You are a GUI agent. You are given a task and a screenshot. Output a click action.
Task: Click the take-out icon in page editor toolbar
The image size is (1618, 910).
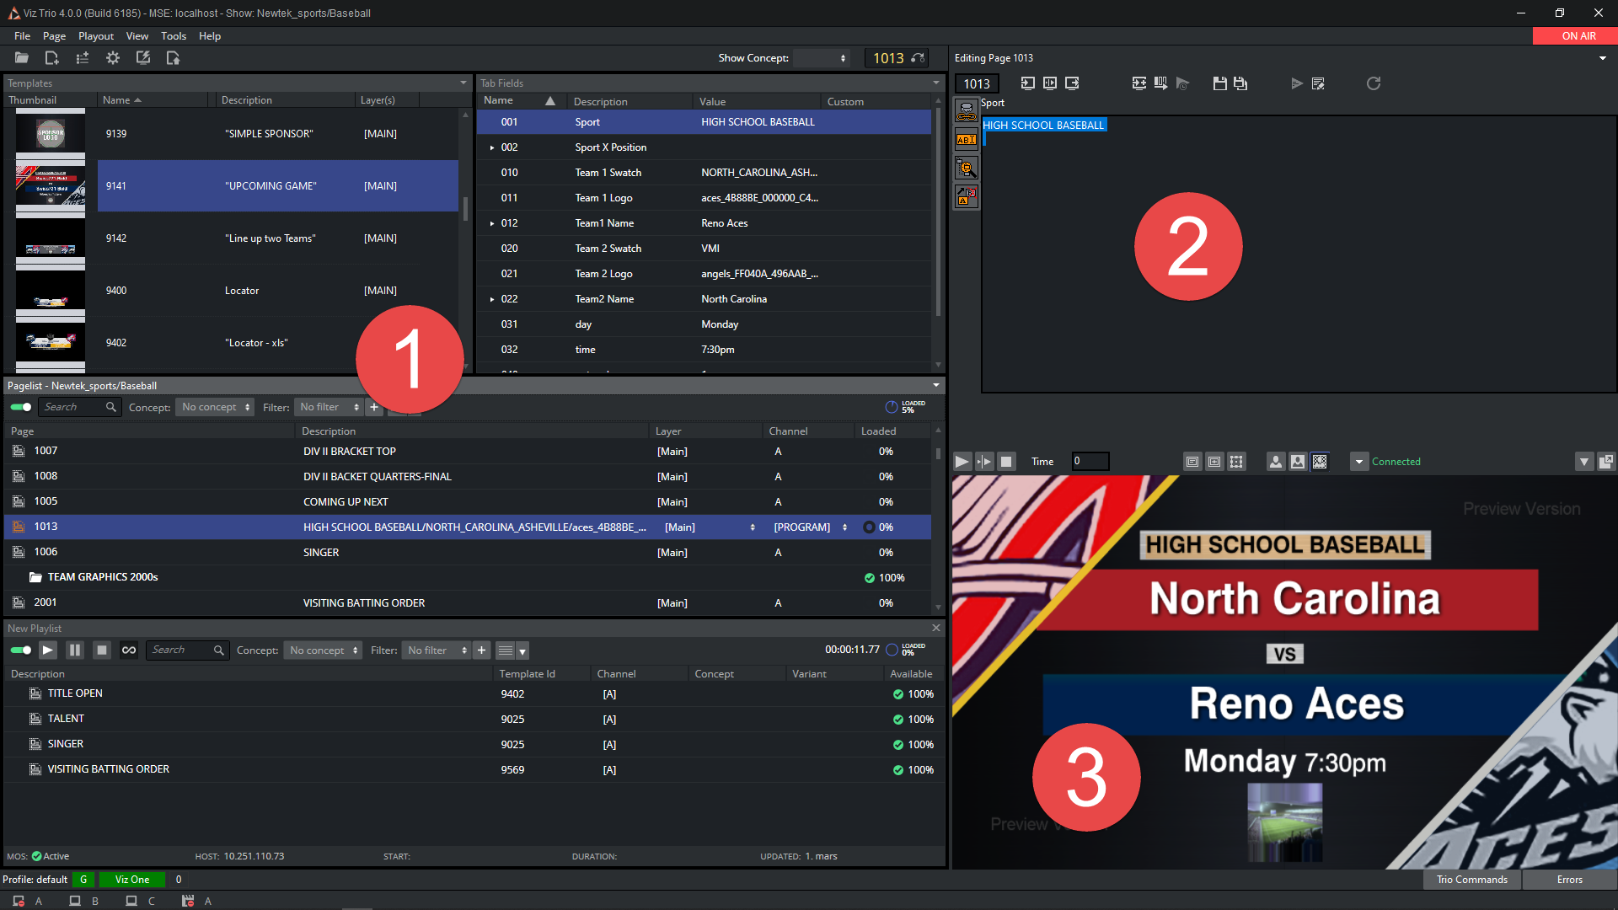[x=1072, y=83]
